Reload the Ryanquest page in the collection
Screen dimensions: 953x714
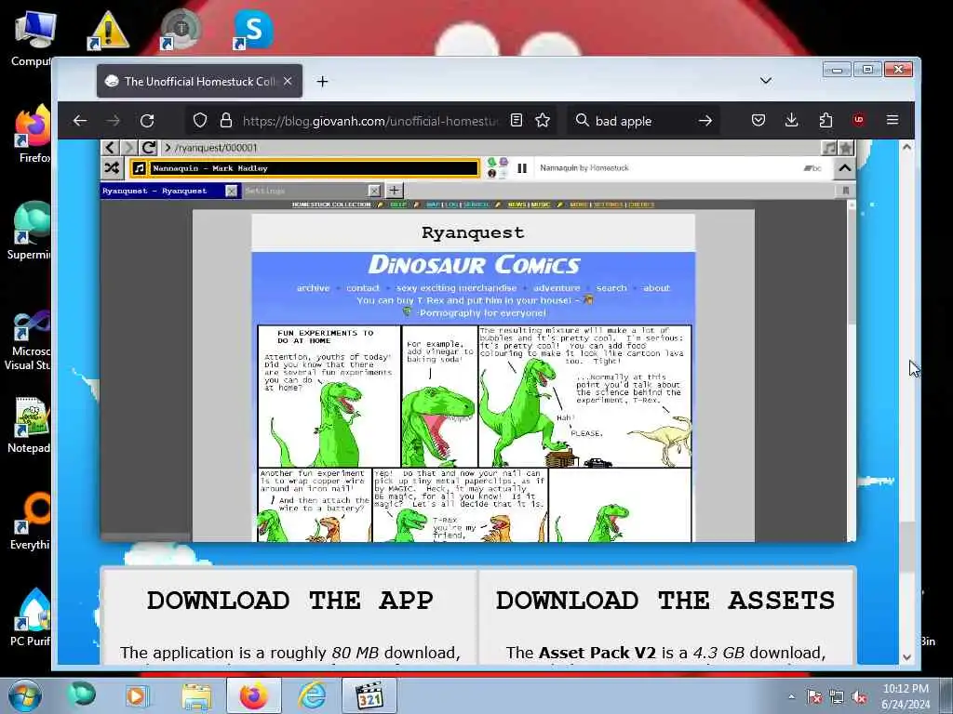148,148
